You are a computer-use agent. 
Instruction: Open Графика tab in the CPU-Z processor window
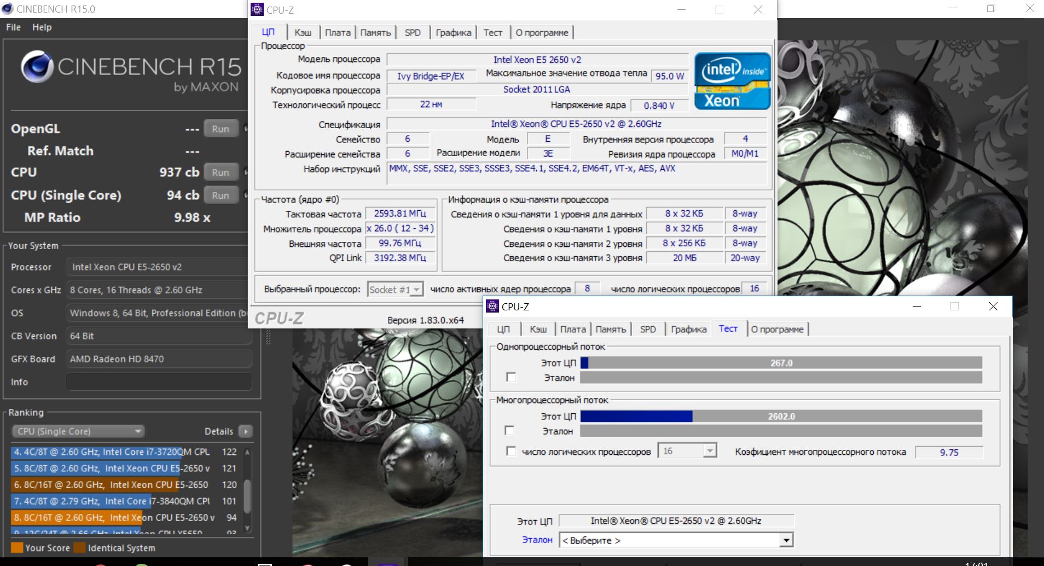(454, 33)
